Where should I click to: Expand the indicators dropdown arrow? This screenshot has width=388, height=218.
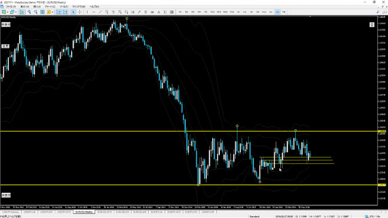52,12
